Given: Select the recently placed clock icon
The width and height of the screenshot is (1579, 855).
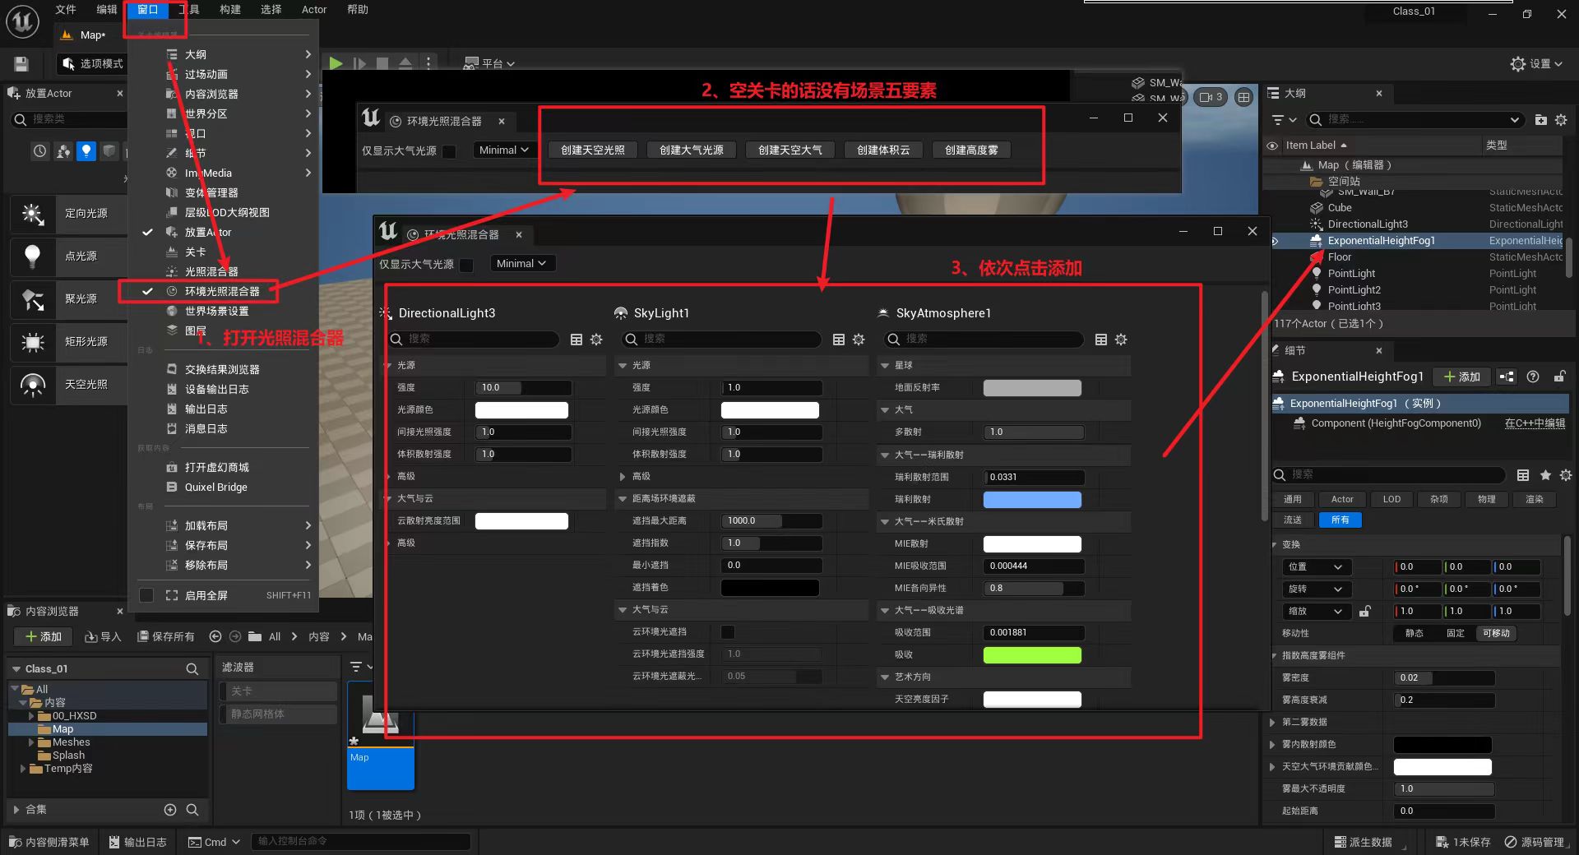Looking at the screenshot, I should [40, 151].
